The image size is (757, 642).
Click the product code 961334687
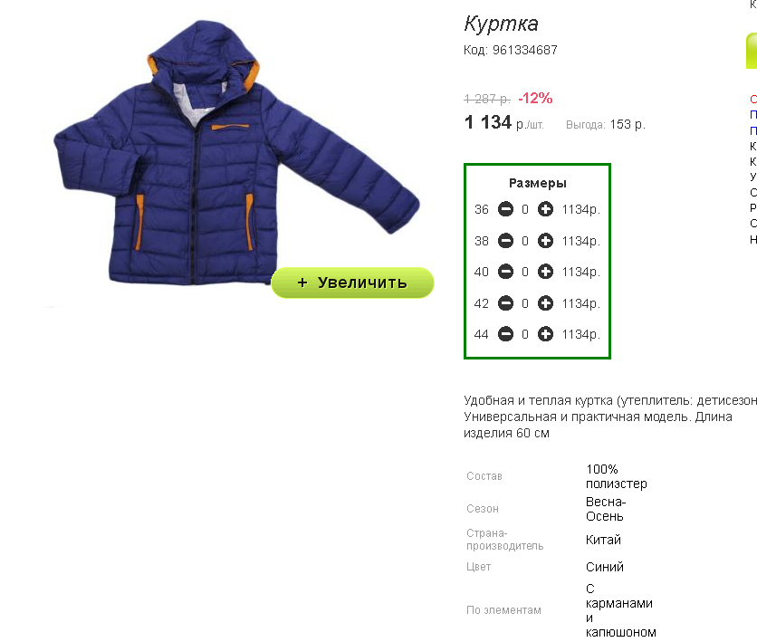pos(525,50)
